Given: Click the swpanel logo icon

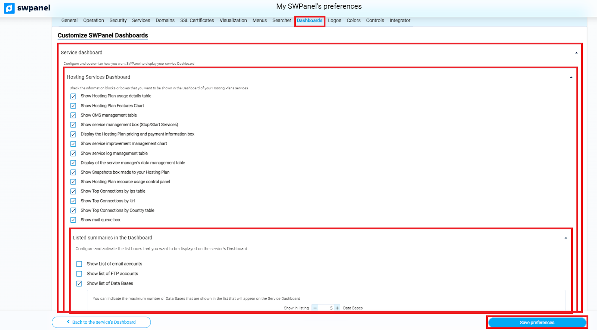Looking at the screenshot, I should click(x=9, y=8).
